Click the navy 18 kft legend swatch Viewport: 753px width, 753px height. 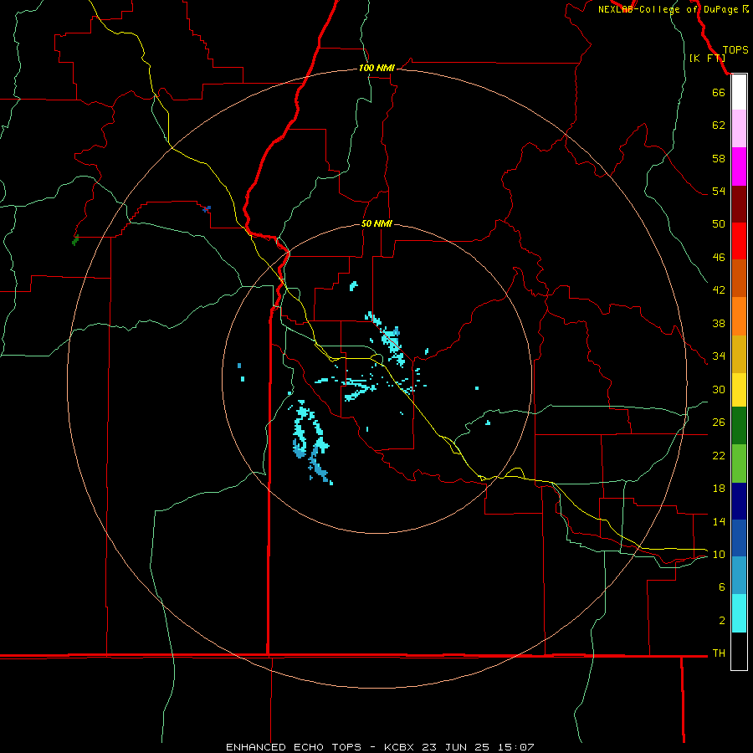click(739, 501)
